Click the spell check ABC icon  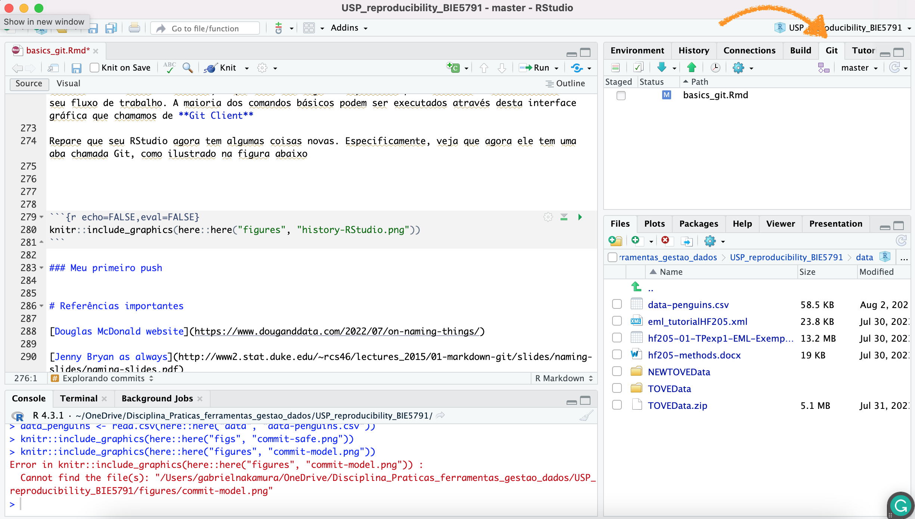170,68
